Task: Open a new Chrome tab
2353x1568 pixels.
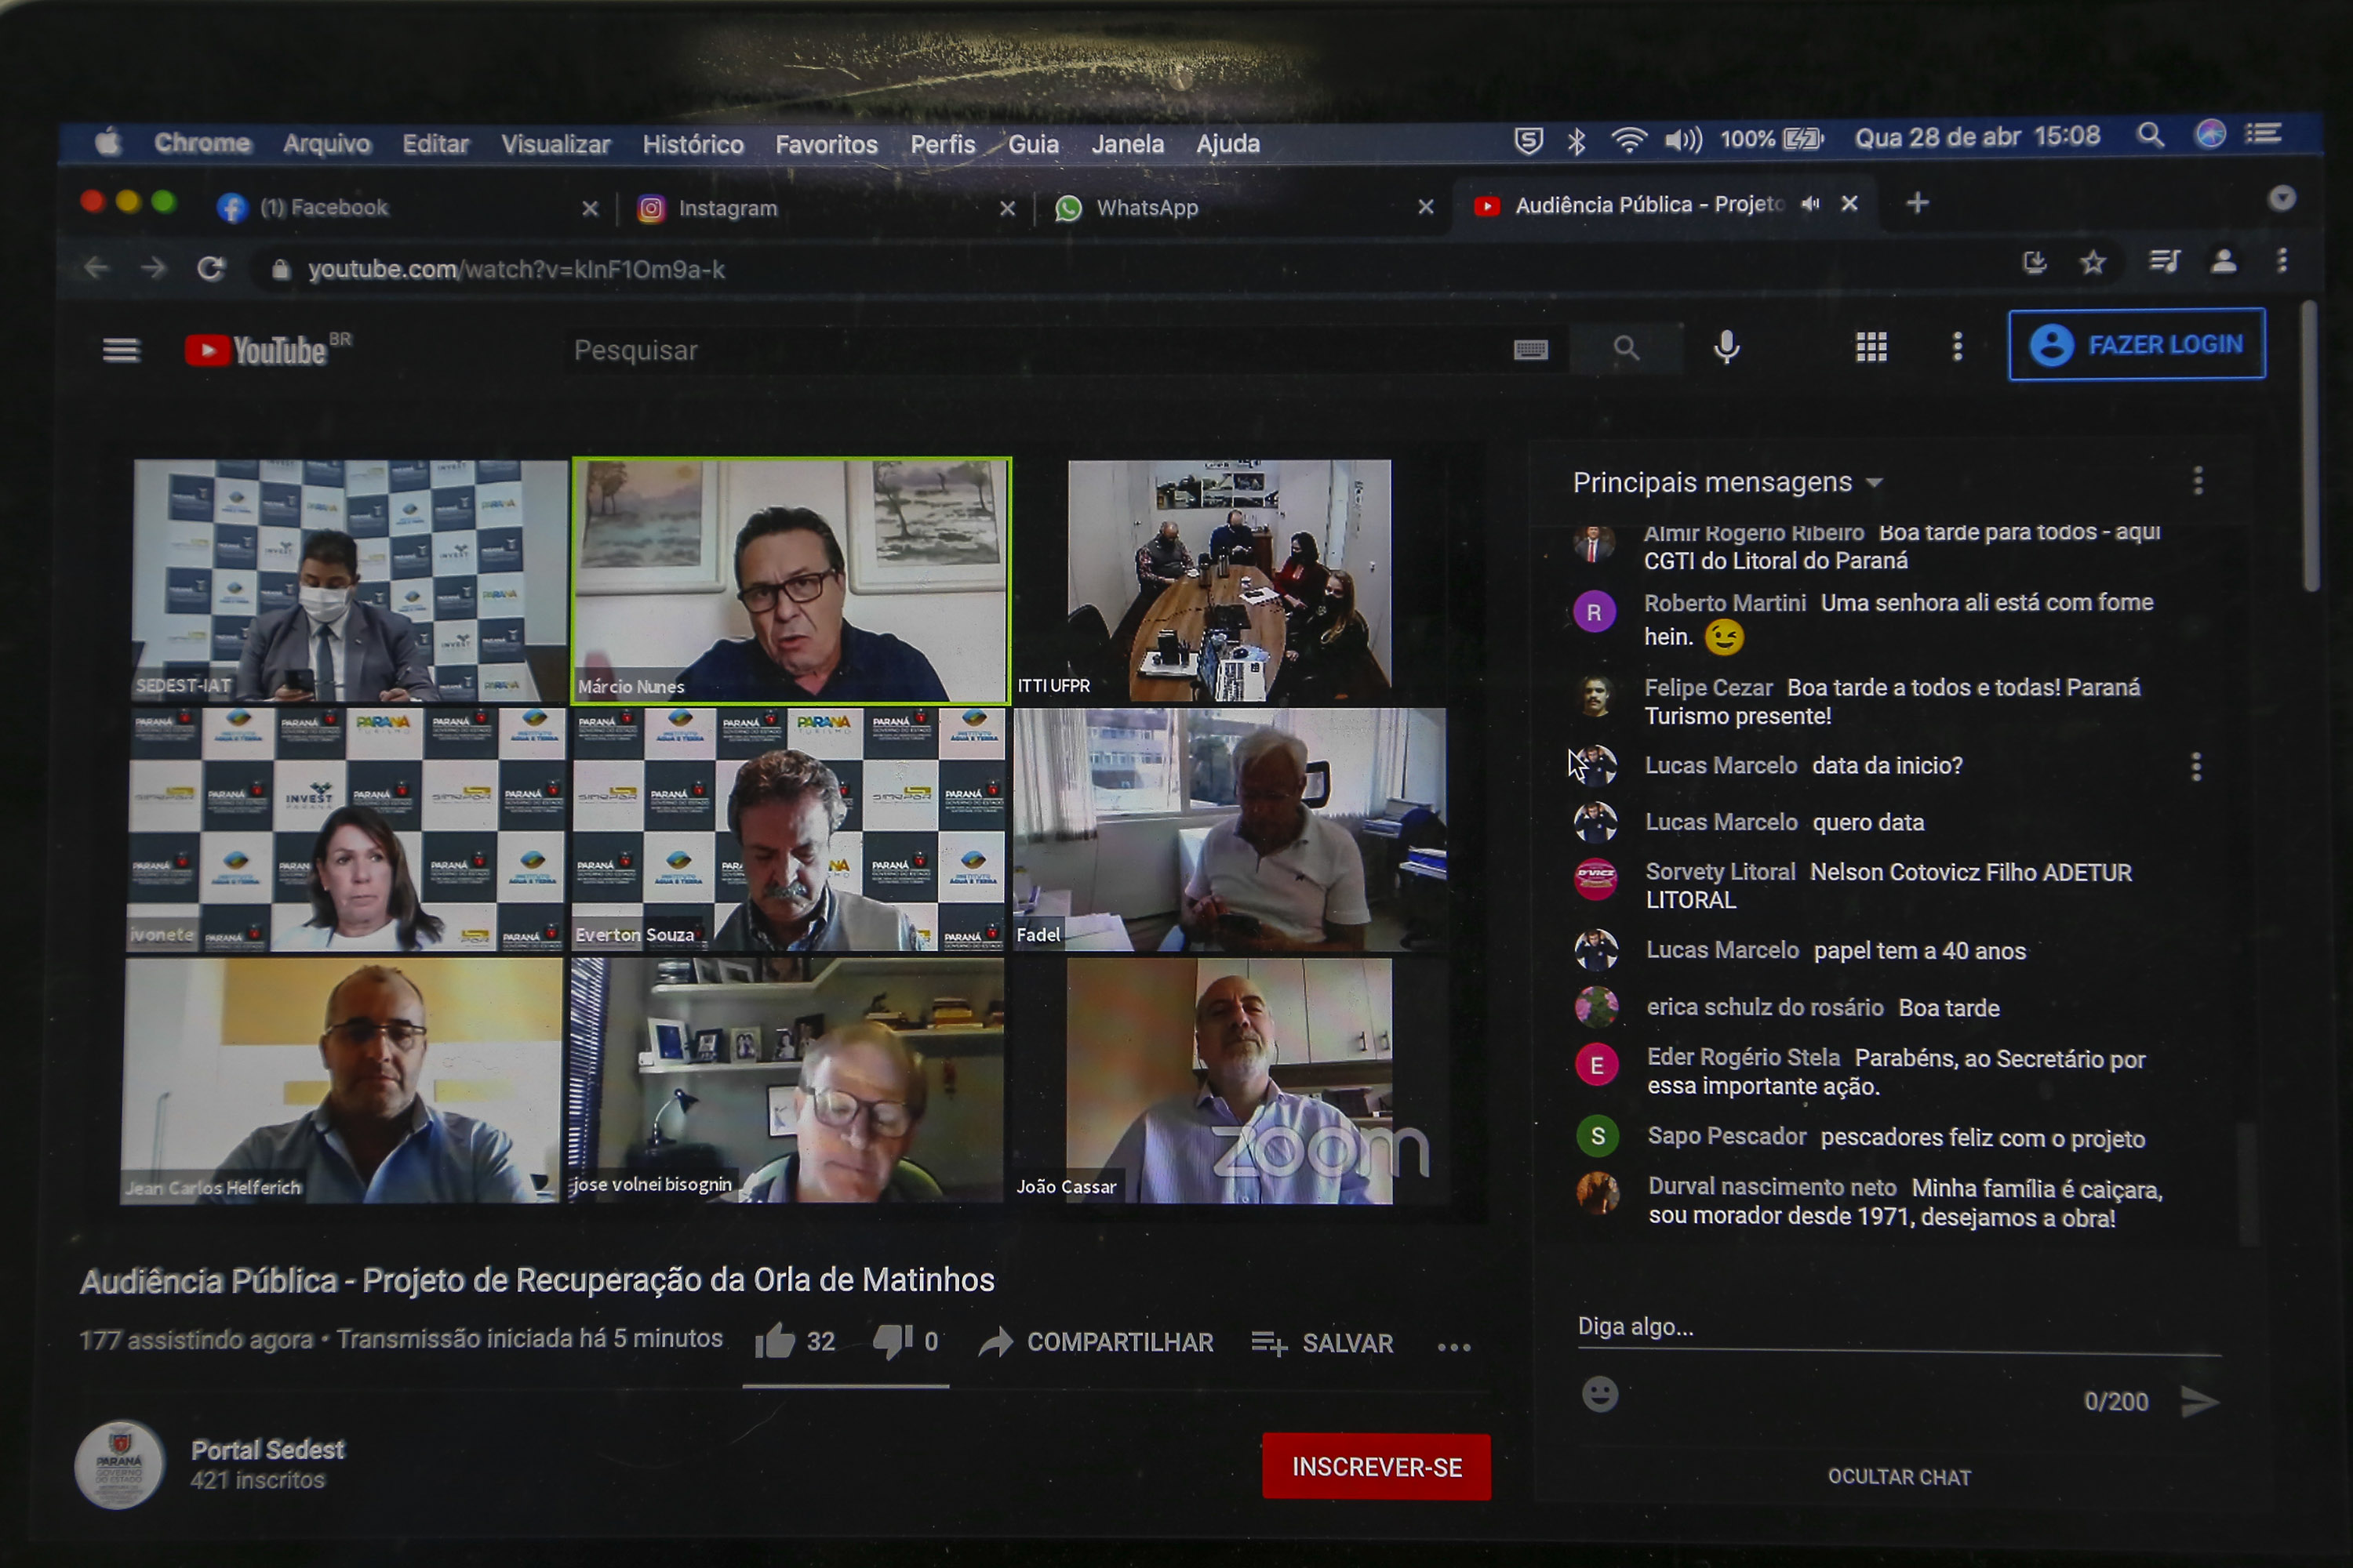Action: [x=1917, y=203]
